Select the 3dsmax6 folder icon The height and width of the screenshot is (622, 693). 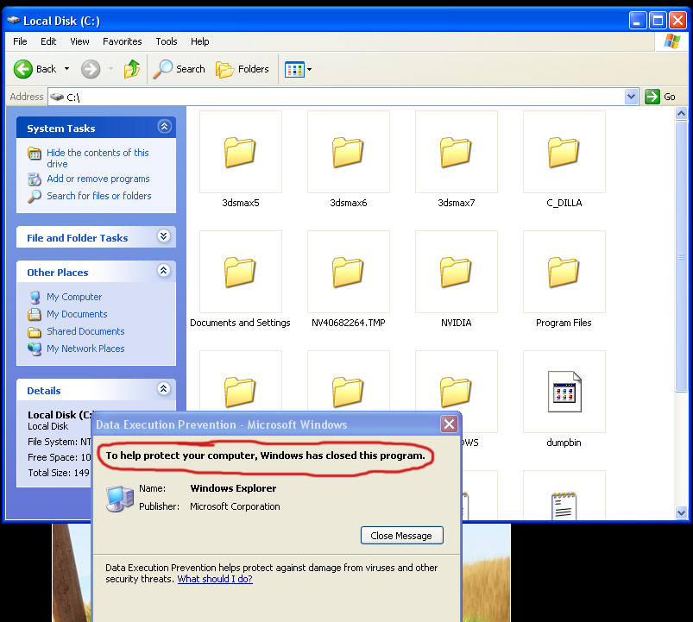point(348,152)
